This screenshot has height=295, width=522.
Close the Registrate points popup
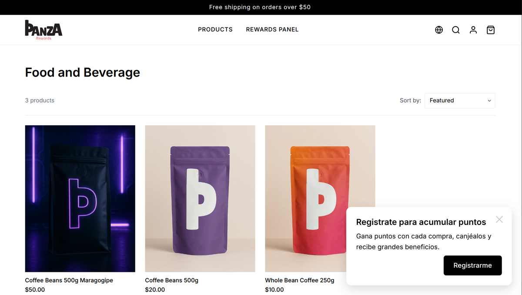(499, 219)
